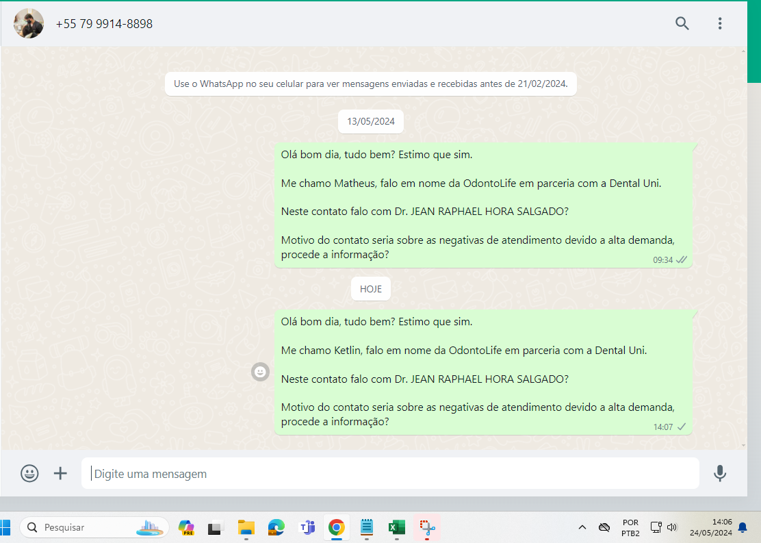This screenshot has width=761, height=543.
Task: Search within this WhatsApp chat
Action: coord(682,23)
